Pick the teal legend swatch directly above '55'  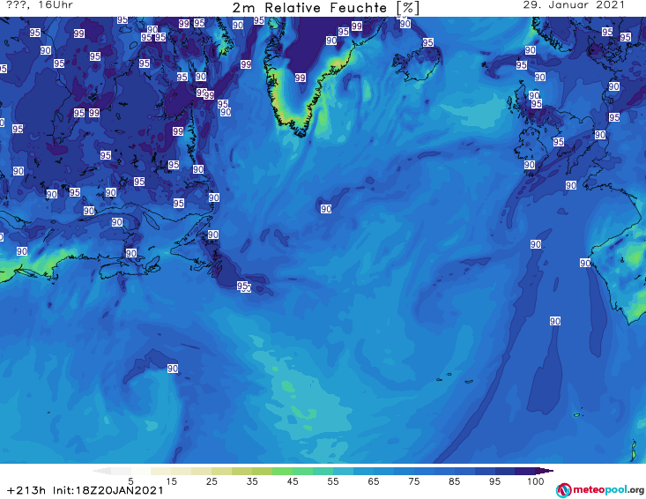click(x=323, y=471)
